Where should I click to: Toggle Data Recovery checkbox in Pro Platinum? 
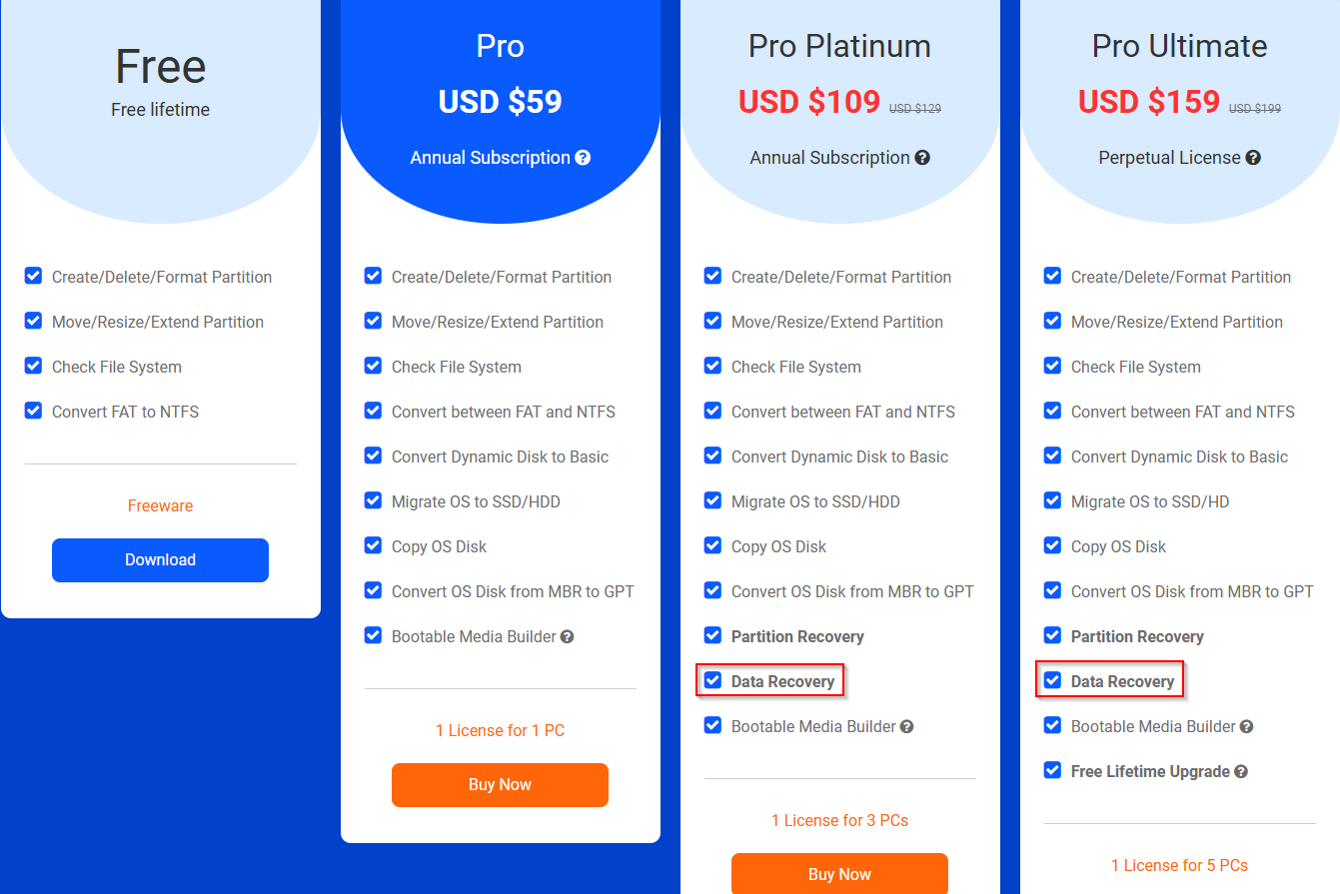click(712, 680)
